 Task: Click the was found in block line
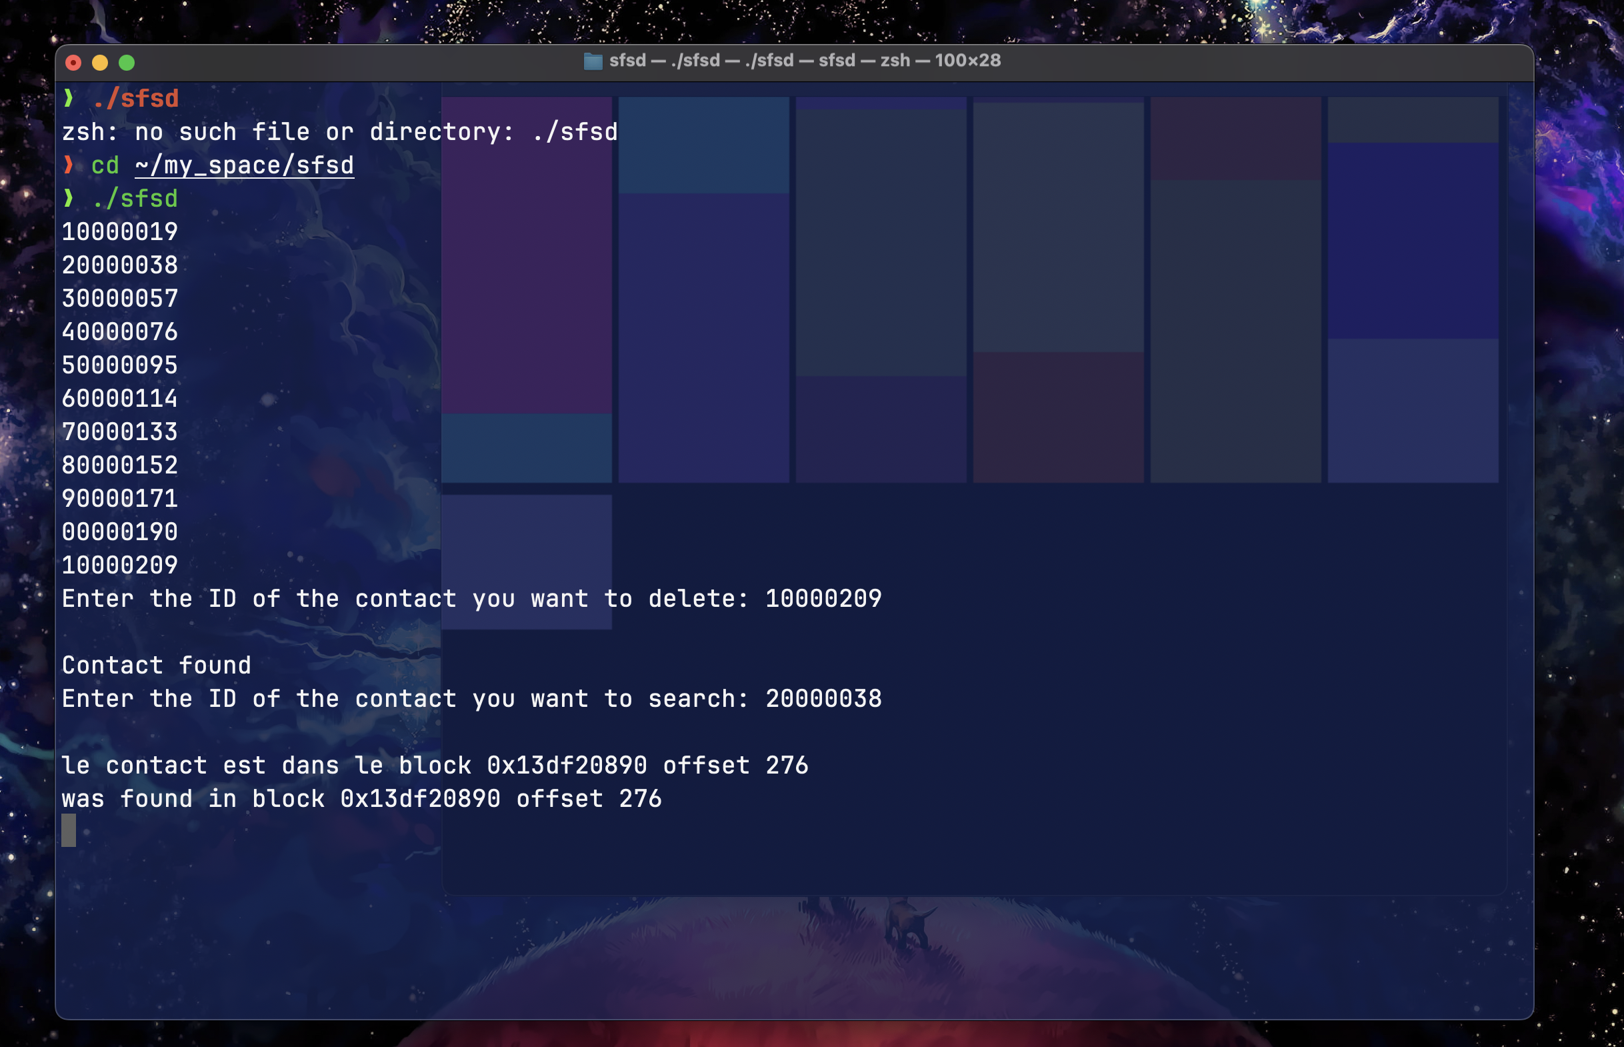(x=361, y=798)
